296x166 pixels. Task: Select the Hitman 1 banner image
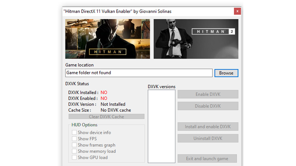click(x=108, y=39)
